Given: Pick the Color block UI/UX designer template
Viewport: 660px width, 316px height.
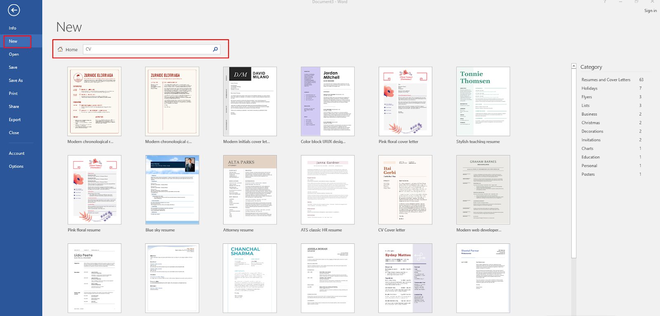Looking at the screenshot, I should [328, 101].
